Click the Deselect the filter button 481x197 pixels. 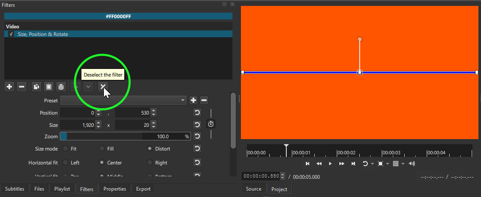pyautogui.click(x=103, y=87)
